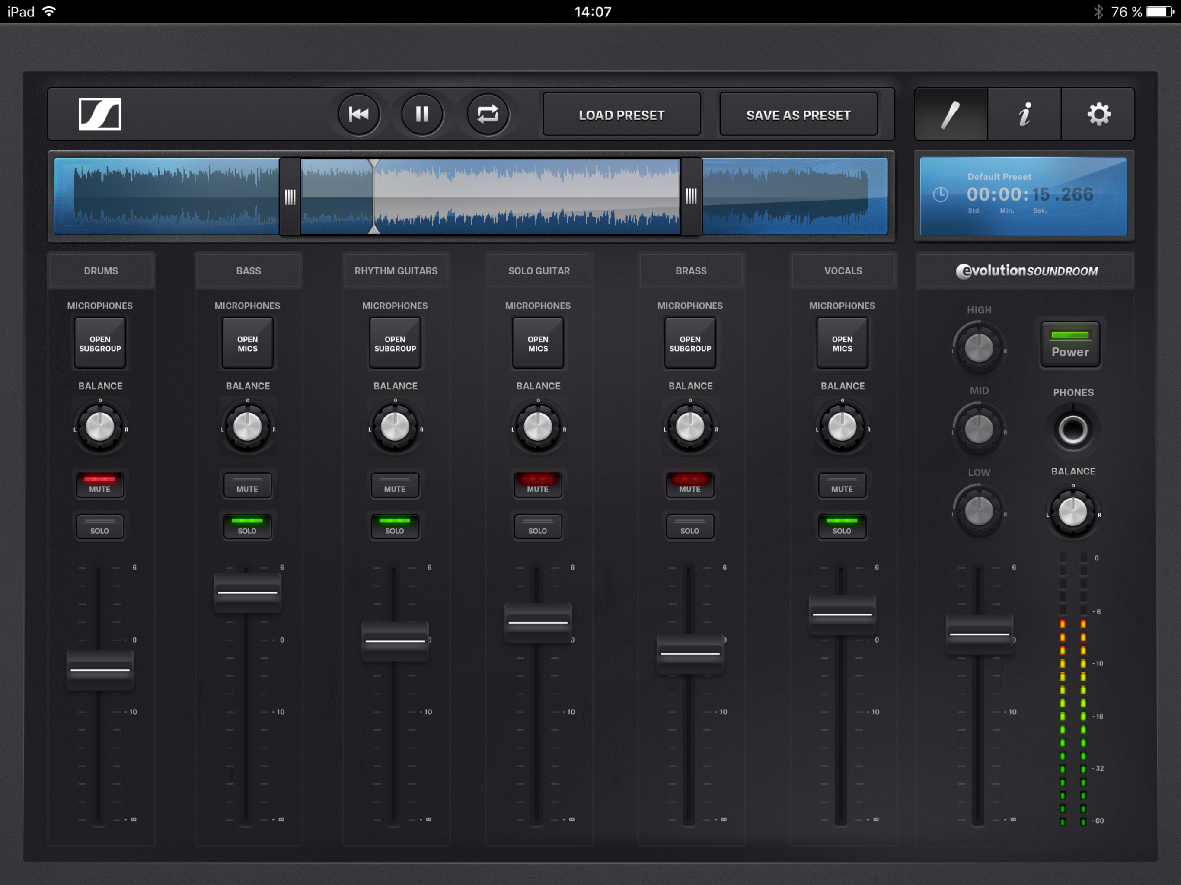
Task: Click the right loop handle on waveform
Action: [x=691, y=197]
